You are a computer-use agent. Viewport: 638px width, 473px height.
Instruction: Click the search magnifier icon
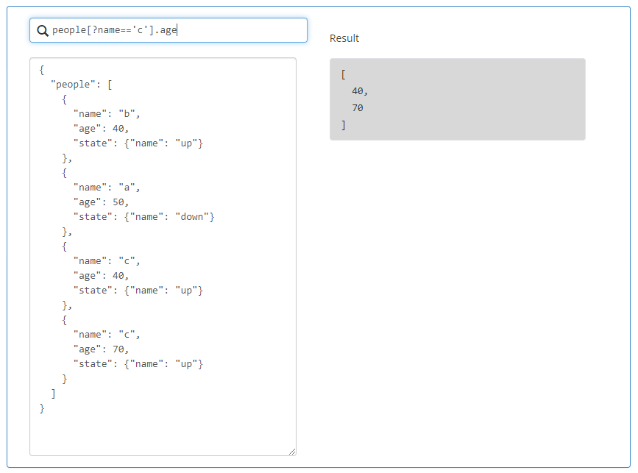pos(43,30)
